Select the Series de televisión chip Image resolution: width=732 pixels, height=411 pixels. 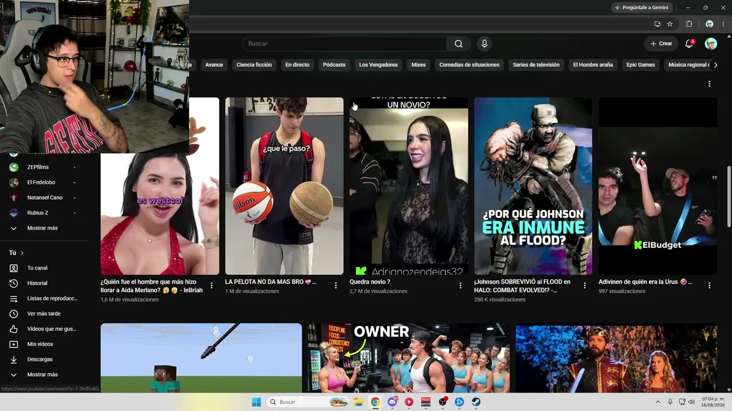536,65
